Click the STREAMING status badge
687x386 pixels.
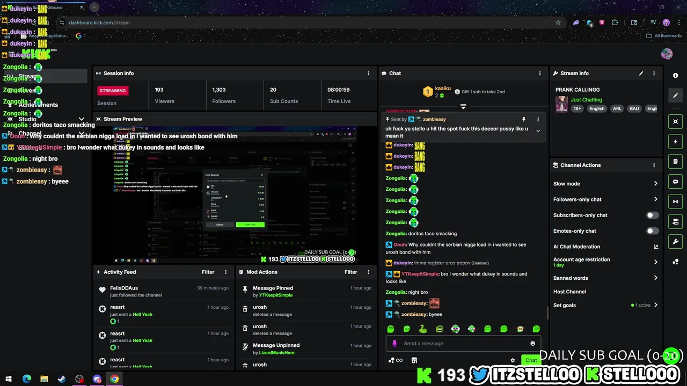[113, 91]
